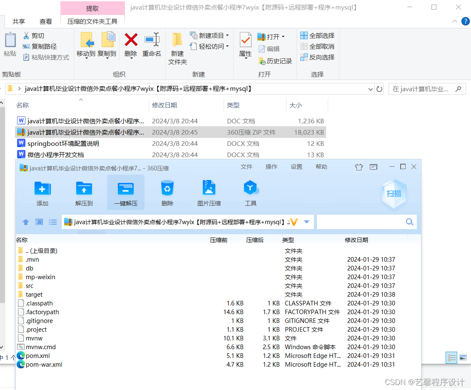This screenshot has width=471, height=390.
Task: Click Paste shortcut (粘贴快捷方式) icon
Action: click(26, 57)
